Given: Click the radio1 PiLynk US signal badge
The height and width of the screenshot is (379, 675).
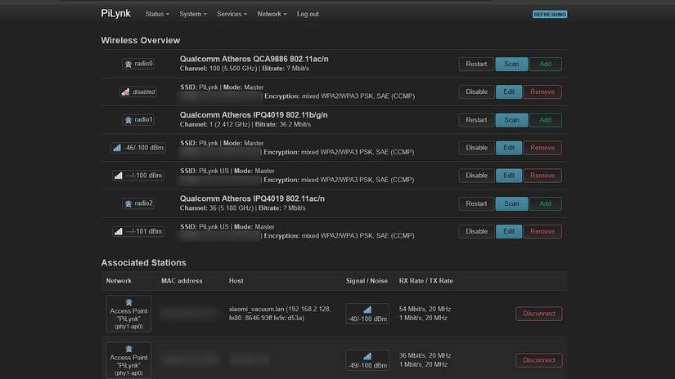Looking at the screenshot, I should pos(138,176).
